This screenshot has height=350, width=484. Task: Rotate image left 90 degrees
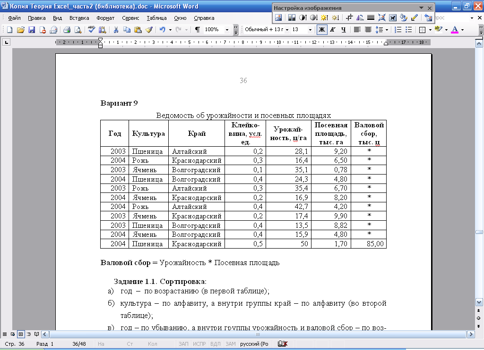click(360, 17)
